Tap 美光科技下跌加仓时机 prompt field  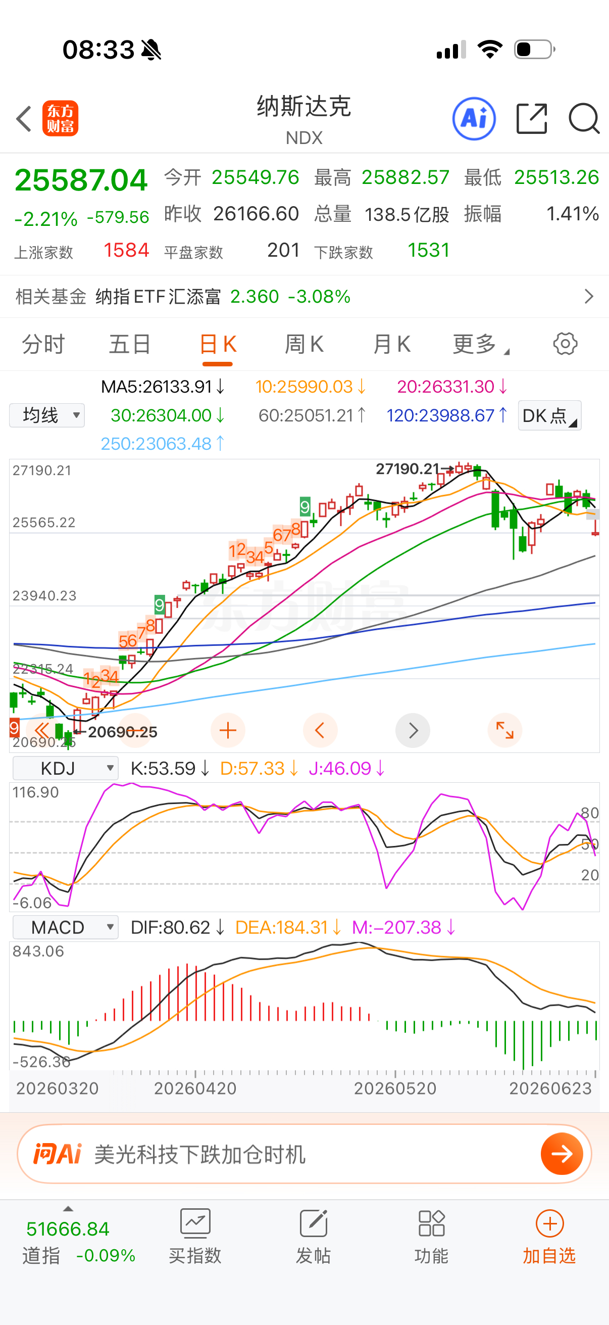click(x=200, y=1154)
